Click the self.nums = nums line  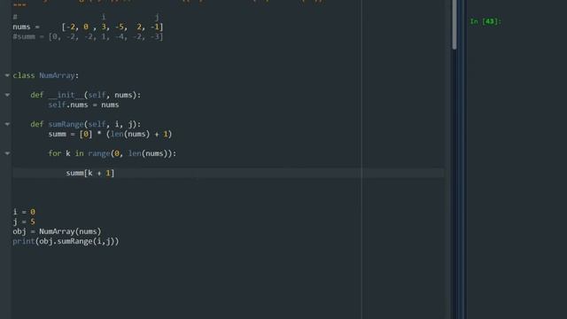[x=83, y=105]
